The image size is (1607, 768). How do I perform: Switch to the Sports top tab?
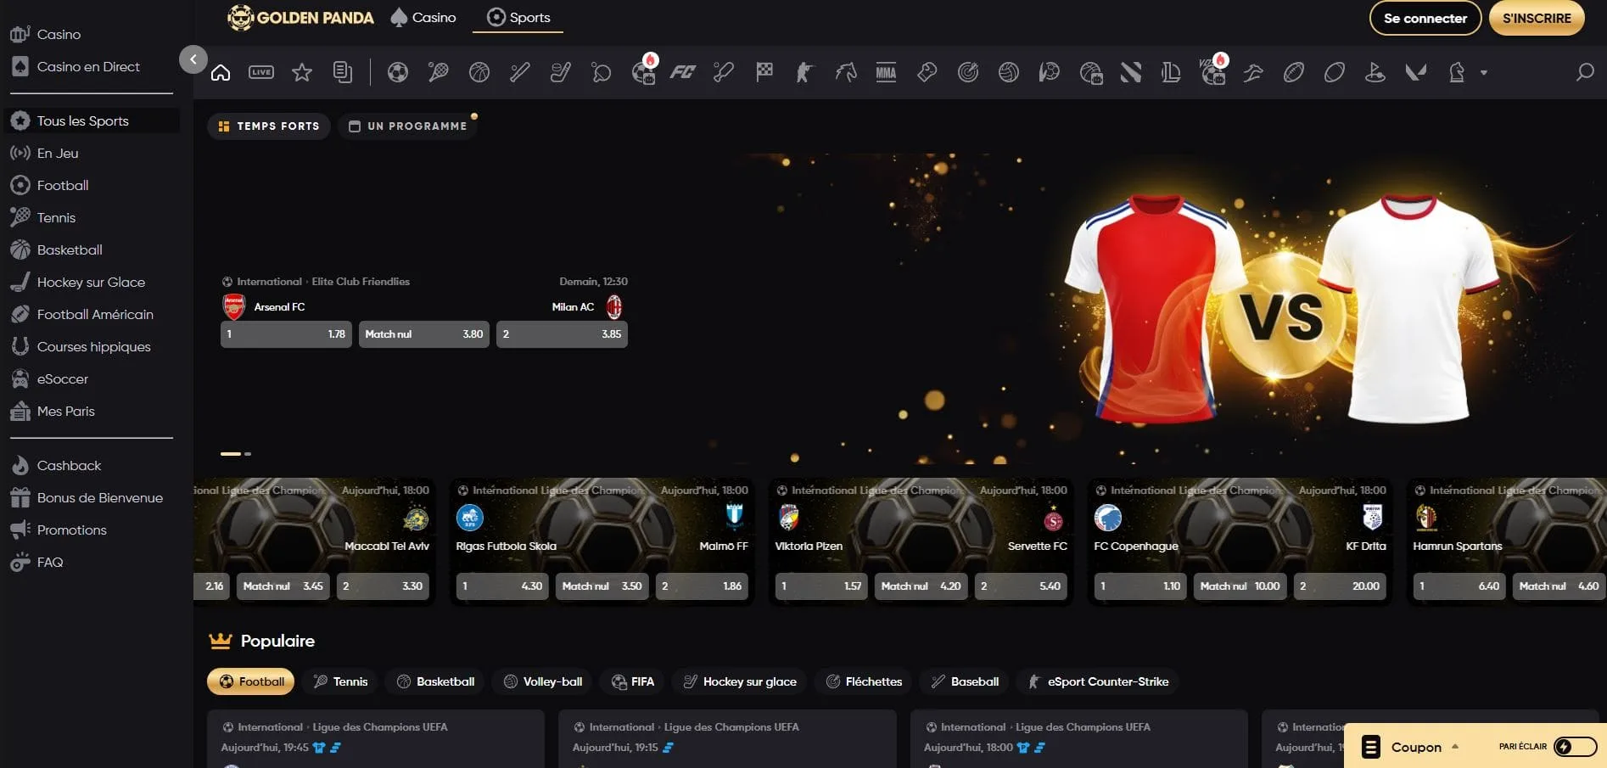[x=518, y=17]
